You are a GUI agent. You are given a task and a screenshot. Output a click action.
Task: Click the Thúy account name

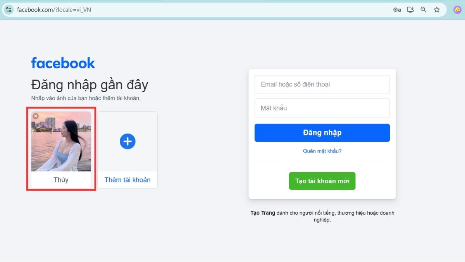click(x=61, y=180)
